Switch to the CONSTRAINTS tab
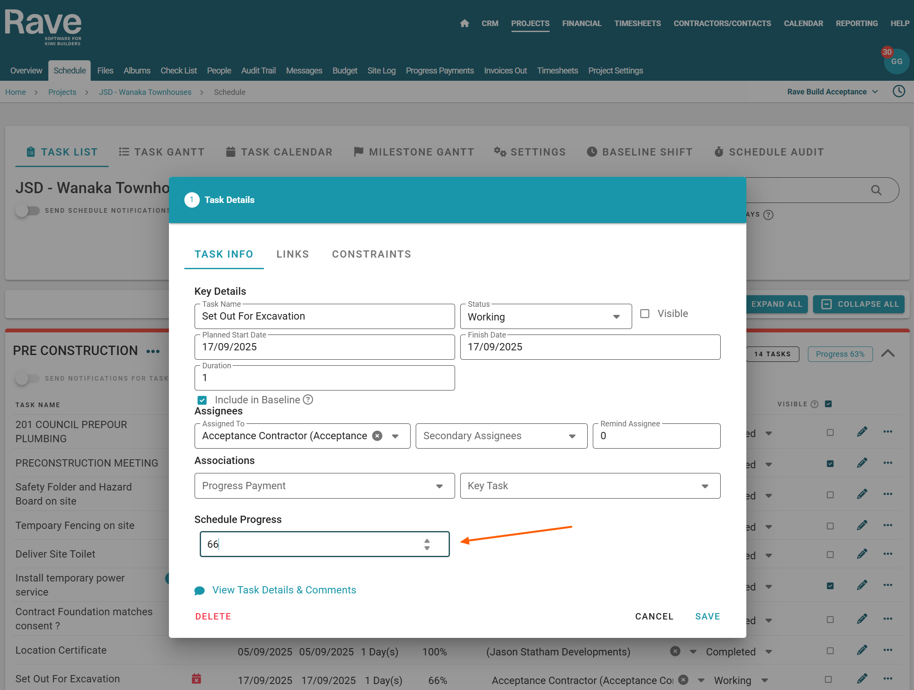Image resolution: width=914 pixels, height=690 pixels. [371, 254]
